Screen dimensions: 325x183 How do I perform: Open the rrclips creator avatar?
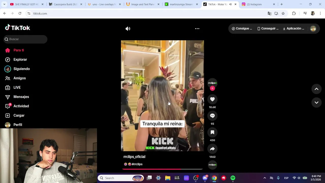[x=212, y=83]
